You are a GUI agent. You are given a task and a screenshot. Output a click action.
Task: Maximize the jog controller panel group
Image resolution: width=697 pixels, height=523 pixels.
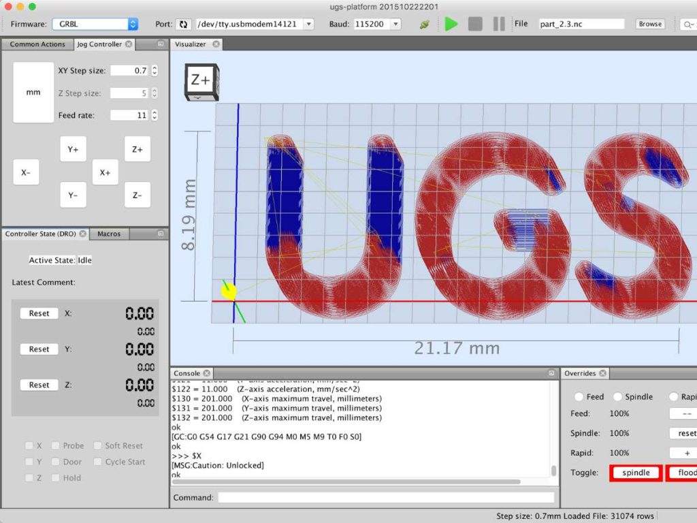[x=161, y=44]
